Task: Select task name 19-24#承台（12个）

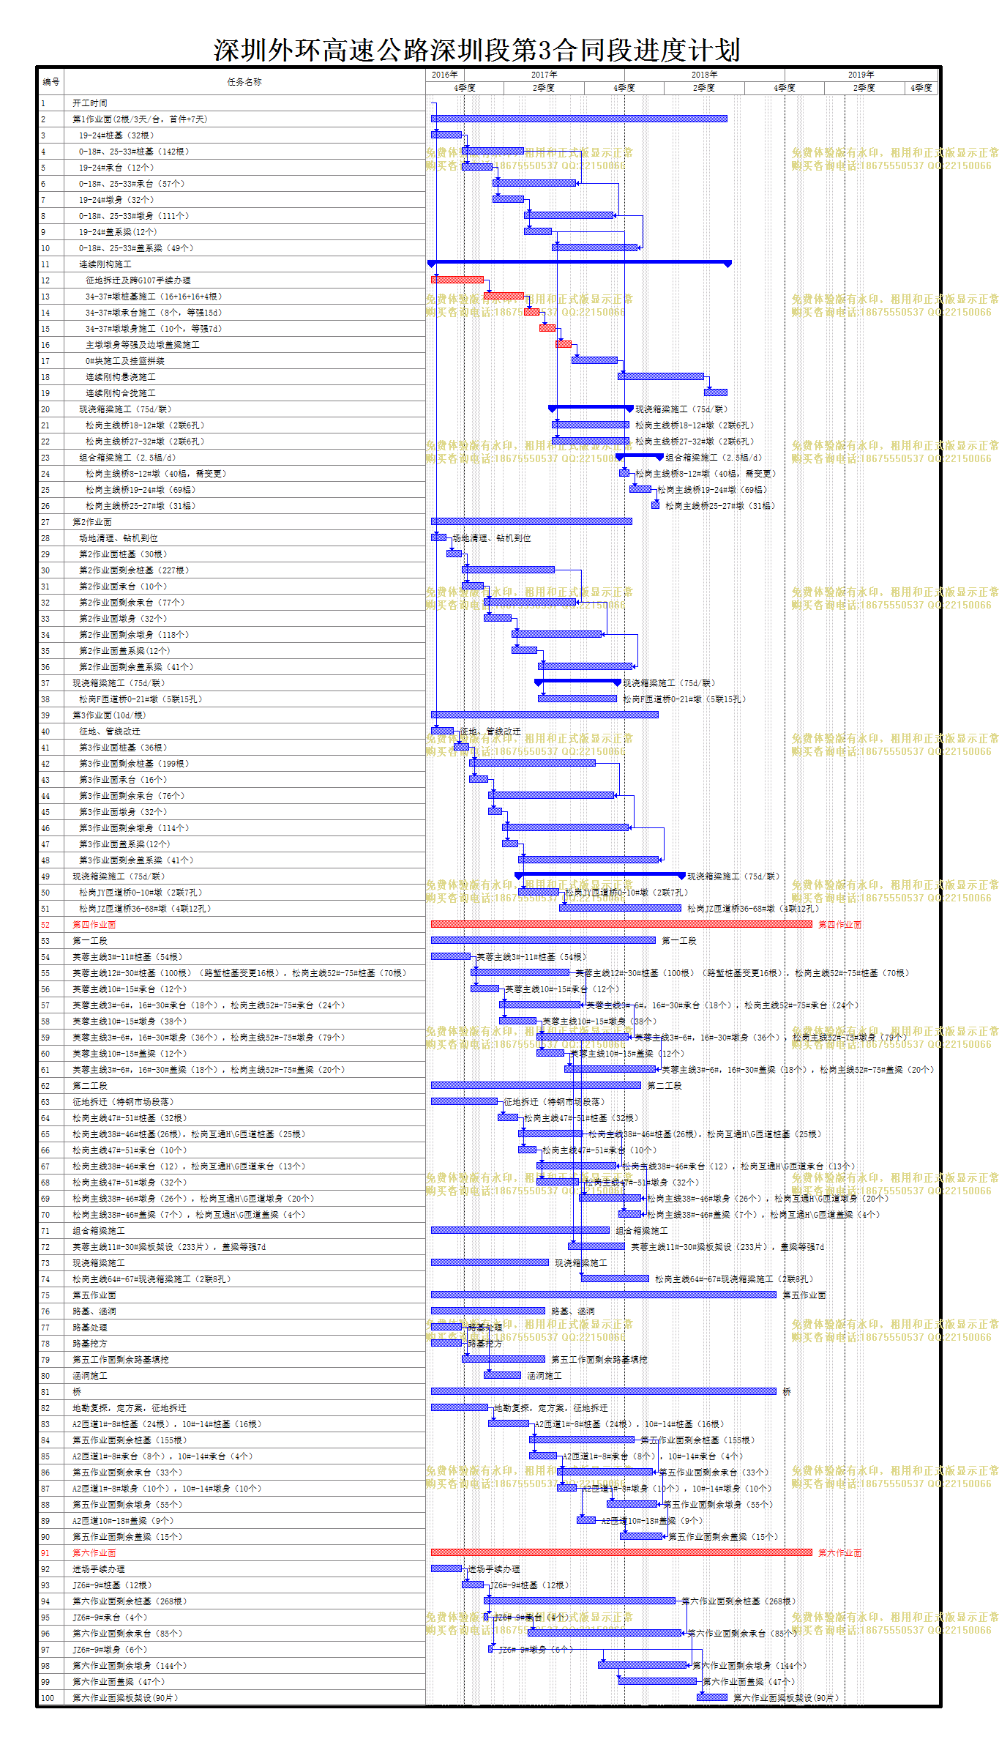Action: click(x=117, y=168)
